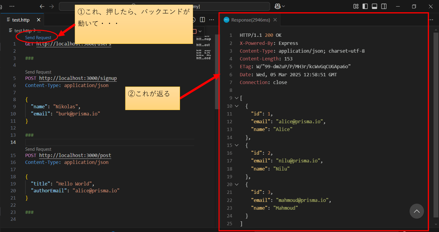Screen dimensions: 439x232
Task: Open the Copilot dropdown chevron
Action: click(283, 6)
